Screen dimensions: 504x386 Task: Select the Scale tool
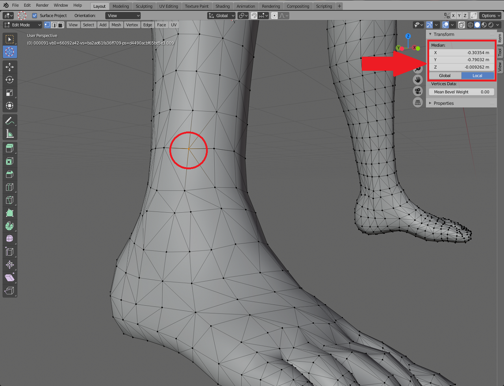tap(10, 93)
